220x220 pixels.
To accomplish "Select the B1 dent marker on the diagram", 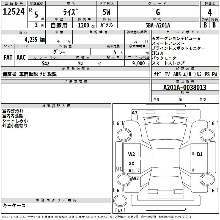I will tap(200, 154).
